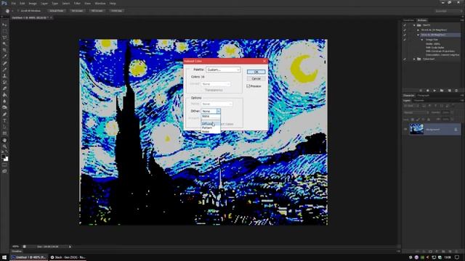
Task: Select the Lasso tool
Action: 4,38
